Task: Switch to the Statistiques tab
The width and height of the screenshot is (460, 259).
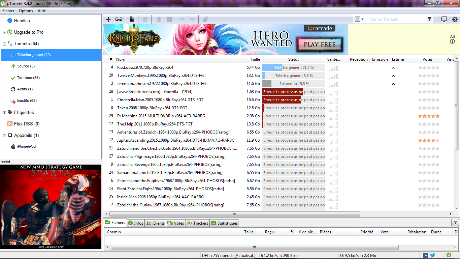Action: pos(224,223)
